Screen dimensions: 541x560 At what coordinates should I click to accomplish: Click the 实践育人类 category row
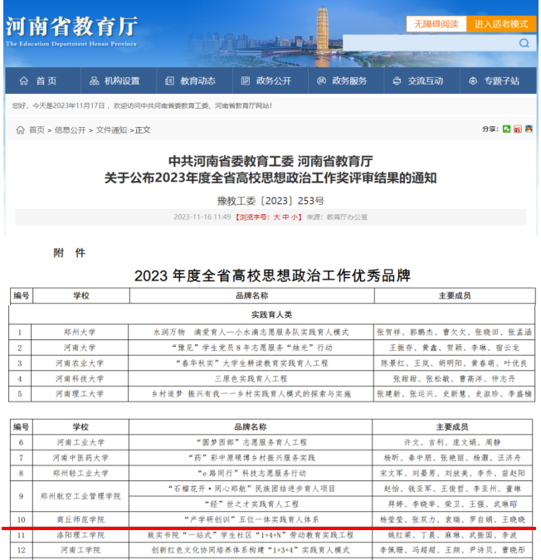[272, 314]
